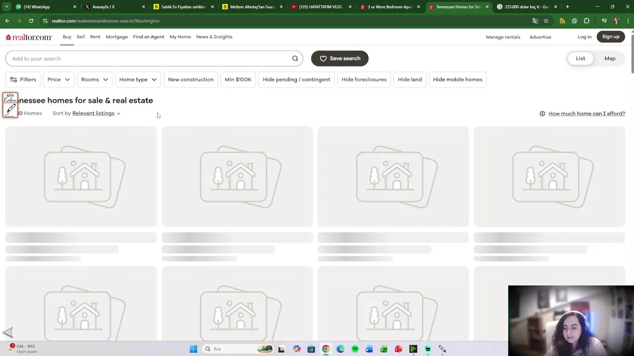This screenshot has height=356, width=634.
Task: Click the Save search button
Action: [340, 58]
